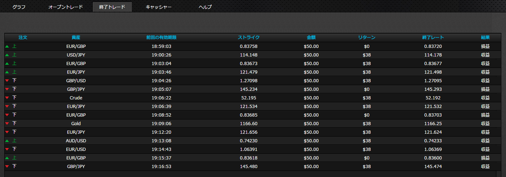506x177 pixels.
Task: Click the AUD/USD asset cell
Action: coord(76,141)
